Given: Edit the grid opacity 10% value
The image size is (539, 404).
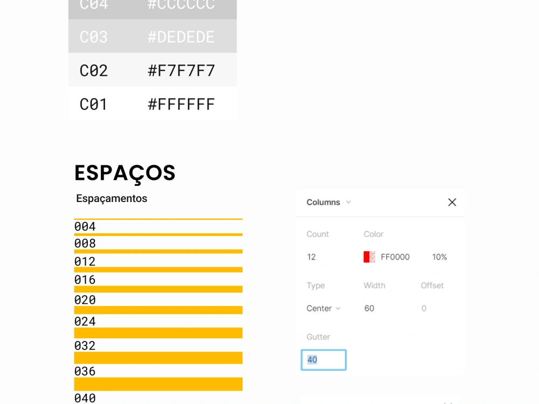Looking at the screenshot, I should click(x=439, y=257).
